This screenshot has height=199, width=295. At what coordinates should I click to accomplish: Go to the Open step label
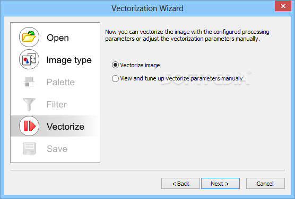click(x=58, y=38)
